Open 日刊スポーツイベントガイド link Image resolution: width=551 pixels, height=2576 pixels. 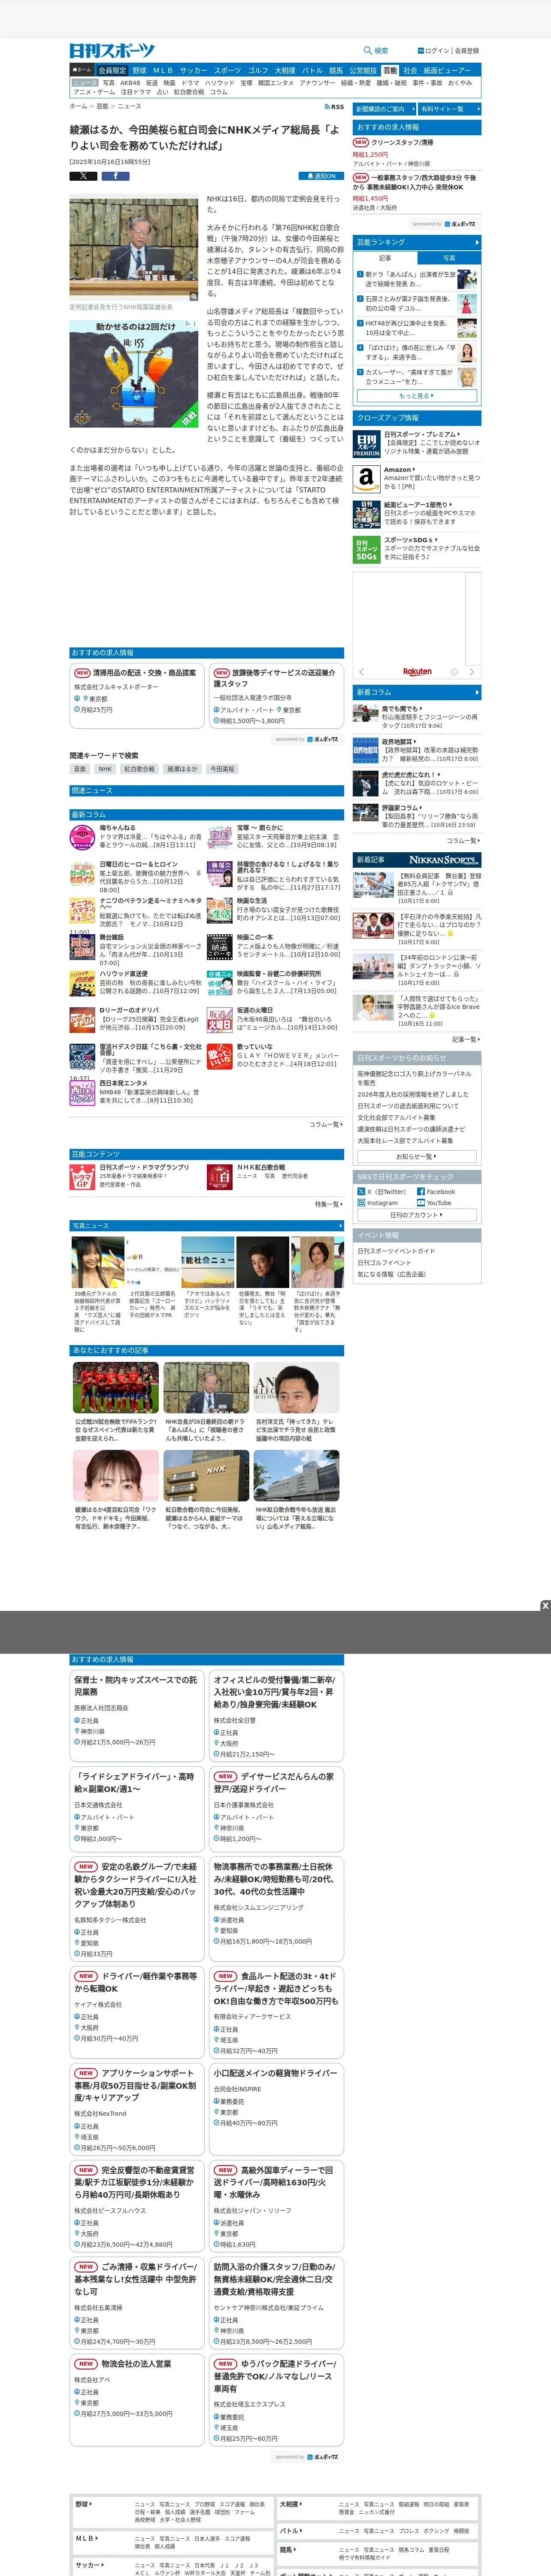[x=396, y=1251]
